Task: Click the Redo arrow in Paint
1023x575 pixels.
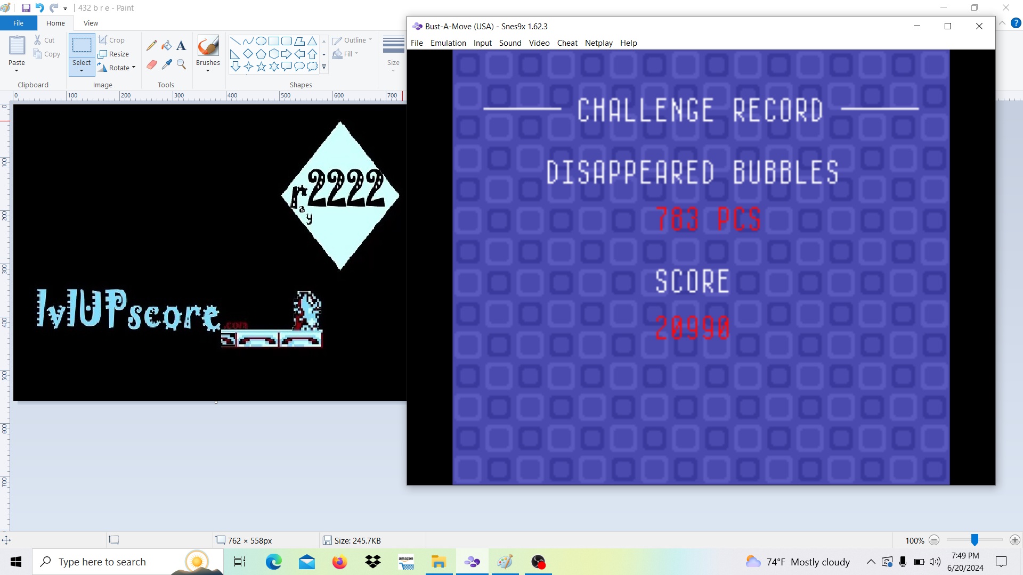Action: click(x=53, y=8)
